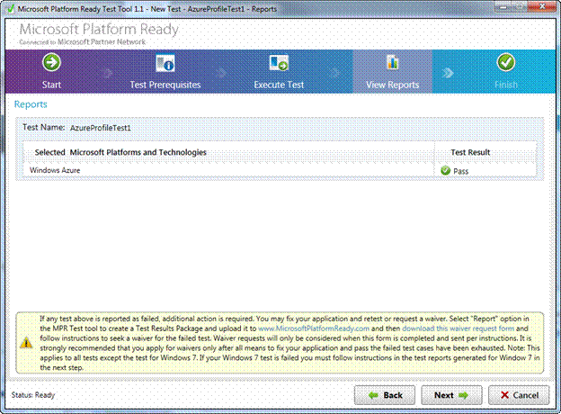561x414 pixels.
Task: Click the View Reports chart icon
Action: click(x=393, y=63)
